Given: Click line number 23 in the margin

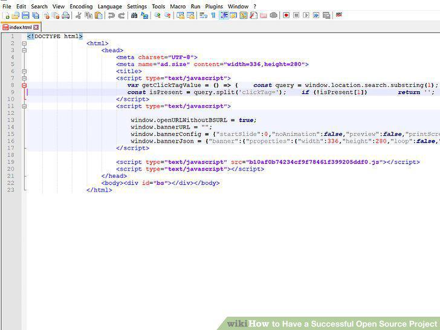Looking at the screenshot, I should click(11, 190).
